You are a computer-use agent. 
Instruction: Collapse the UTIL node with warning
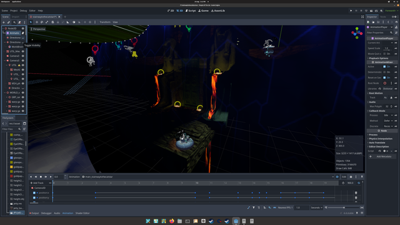tap(7, 65)
